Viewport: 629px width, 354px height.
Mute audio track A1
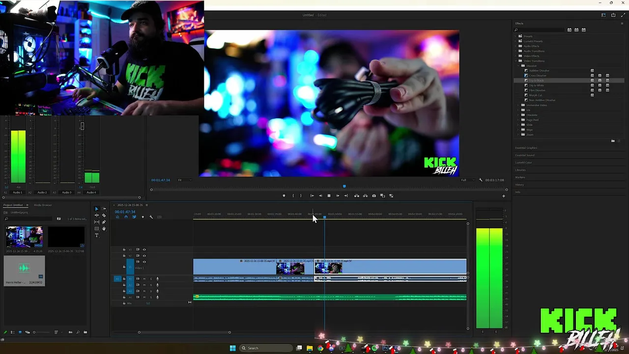coord(144,279)
